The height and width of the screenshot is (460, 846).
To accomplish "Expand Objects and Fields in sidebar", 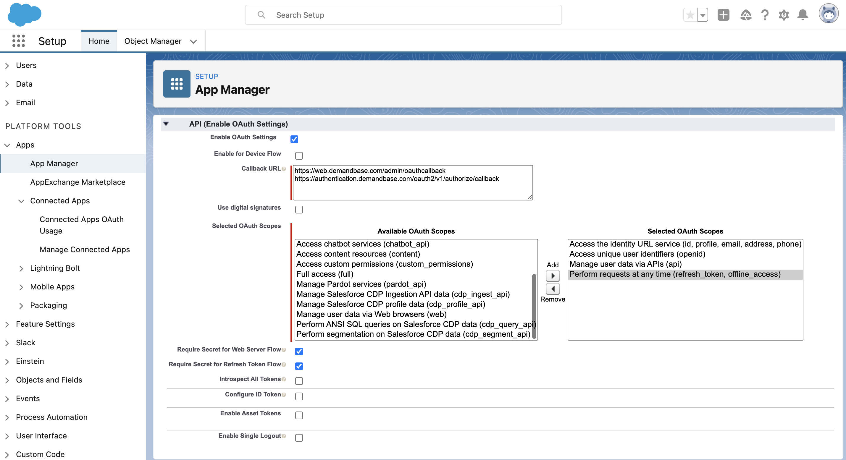I will point(7,380).
